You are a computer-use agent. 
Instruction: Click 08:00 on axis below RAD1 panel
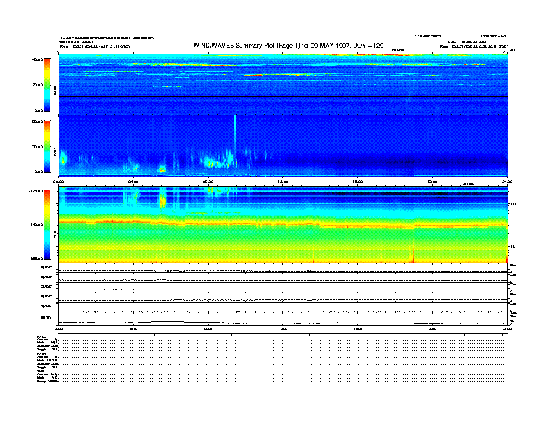[x=208, y=181]
